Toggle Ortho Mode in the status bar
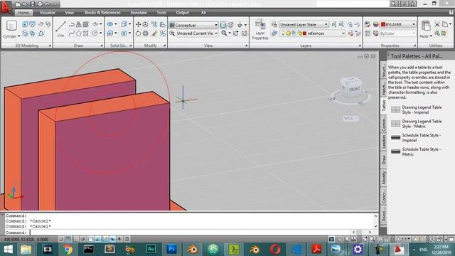The width and height of the screenshot is (455, 256). point(76,239)
